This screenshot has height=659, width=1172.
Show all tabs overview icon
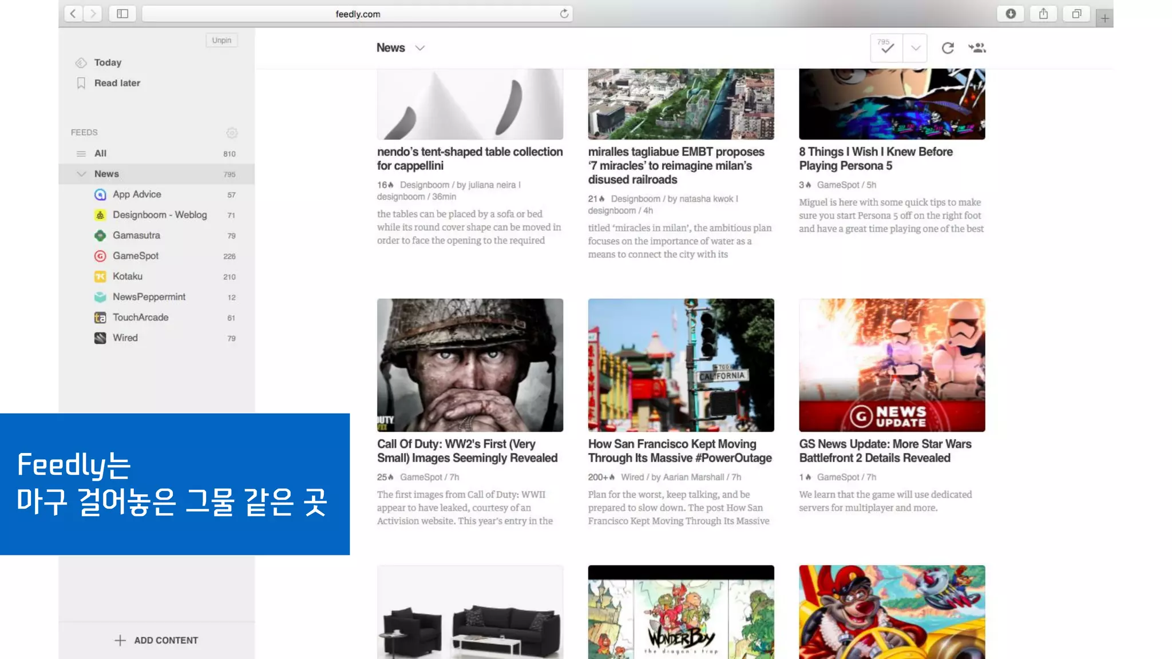coord(1076,14)
